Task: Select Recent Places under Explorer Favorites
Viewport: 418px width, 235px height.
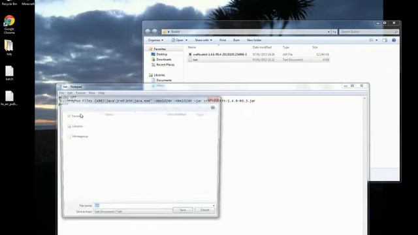Action: tap(165, 65)
